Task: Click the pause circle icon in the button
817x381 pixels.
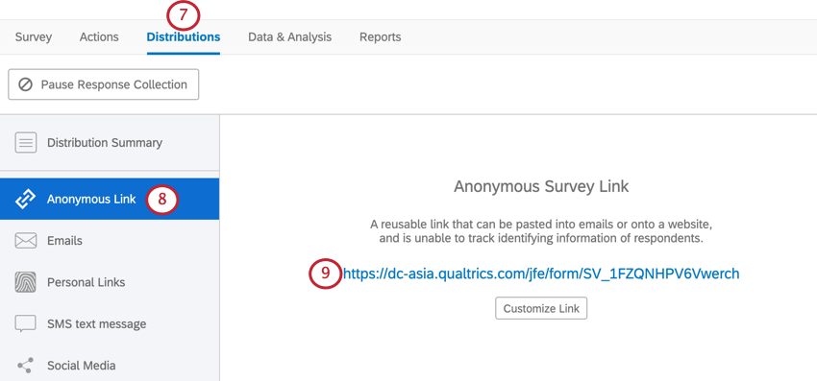Action: (26, 84)
